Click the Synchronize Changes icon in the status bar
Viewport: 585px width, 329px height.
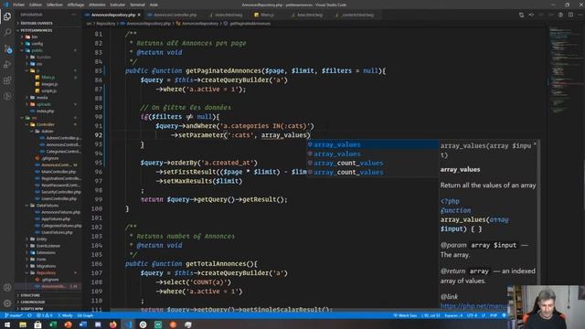pyautogui.click(x=29, y=315)
